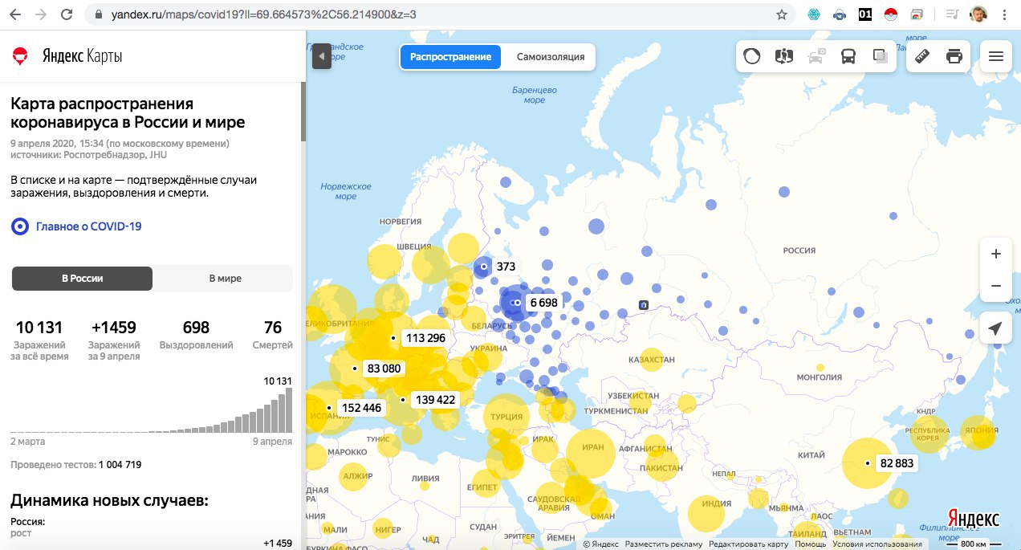Image resolution: width=1021 pixels, height=550 pixels.
Task: Zoom in the map with plus
Action: (996, 254)
